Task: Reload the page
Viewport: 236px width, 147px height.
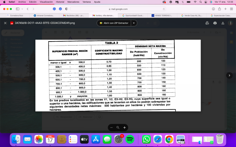Action: (x=164, y=9)
